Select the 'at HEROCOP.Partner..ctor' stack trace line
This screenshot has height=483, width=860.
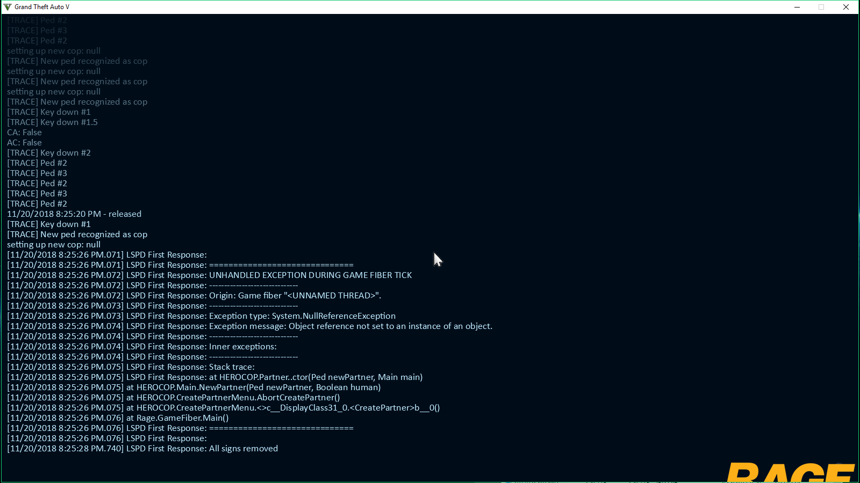pyautogui.click(x=215, y=377)
